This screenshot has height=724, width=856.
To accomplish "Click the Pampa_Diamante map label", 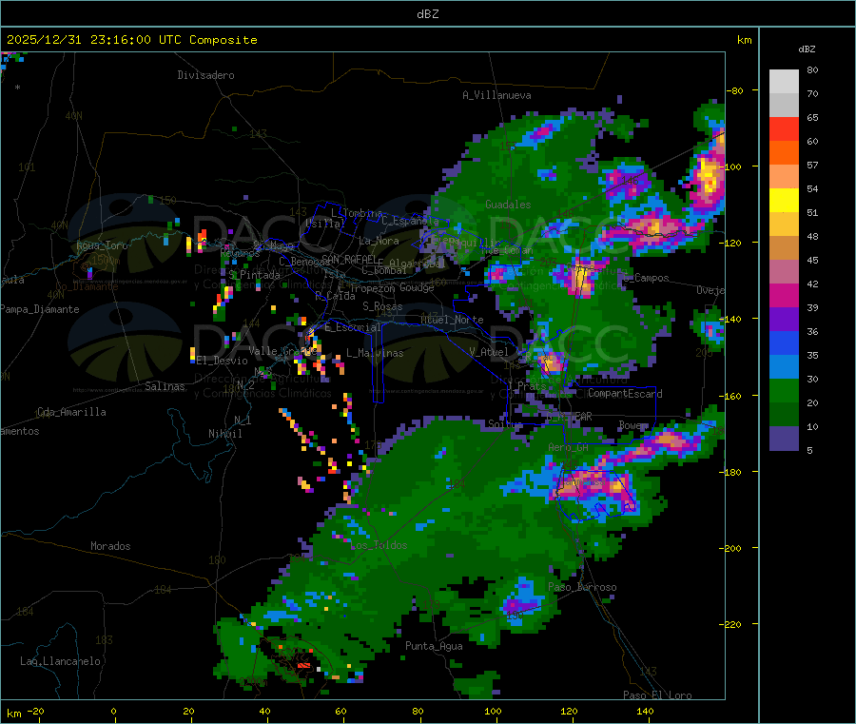I will tap(40, 309).
